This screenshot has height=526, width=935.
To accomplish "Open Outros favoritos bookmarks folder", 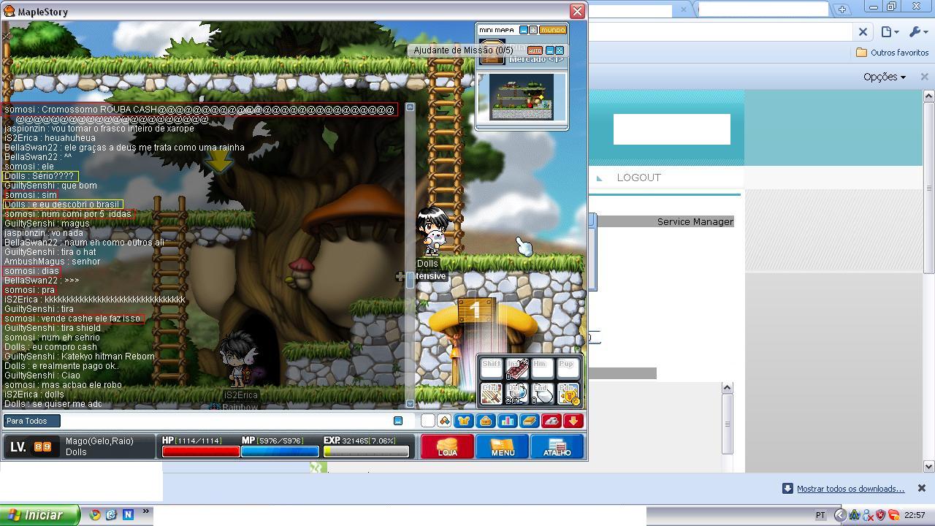I will tap(893, 53).
